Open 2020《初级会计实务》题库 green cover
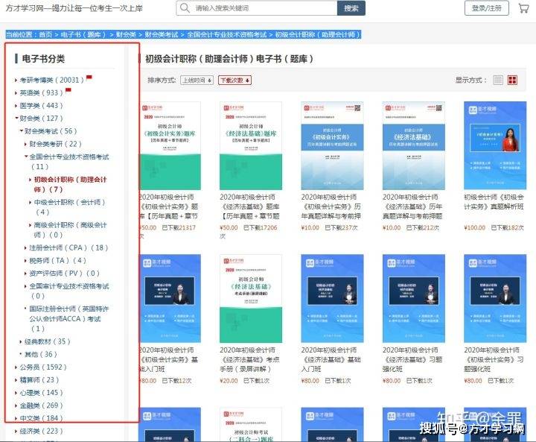Viewport: 536px width, 442px height. 170,145
